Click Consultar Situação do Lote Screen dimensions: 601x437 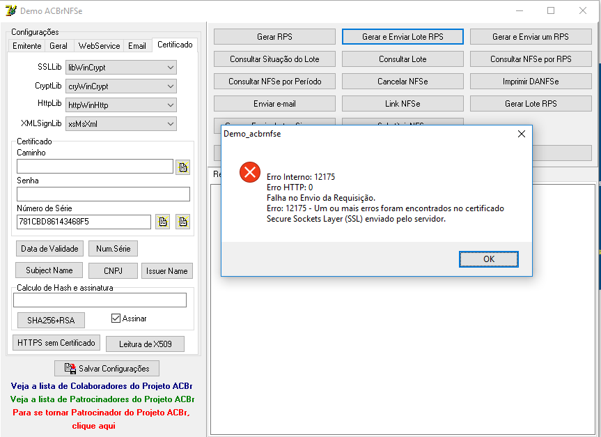click(274, 59)
